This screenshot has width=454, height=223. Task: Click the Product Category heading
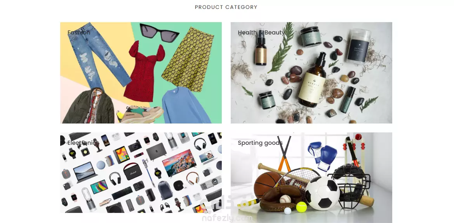(226, 7)
